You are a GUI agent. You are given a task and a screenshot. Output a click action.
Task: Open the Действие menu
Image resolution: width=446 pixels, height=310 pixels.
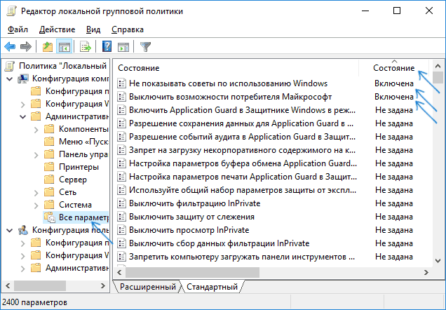tap(58, 29)
